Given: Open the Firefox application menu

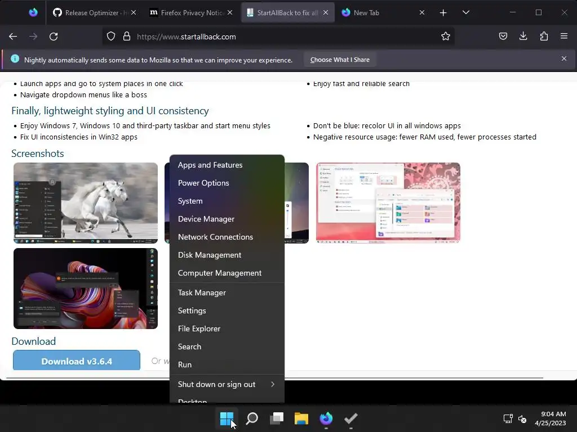Looking at the screenshot, I should pos(563,37).
